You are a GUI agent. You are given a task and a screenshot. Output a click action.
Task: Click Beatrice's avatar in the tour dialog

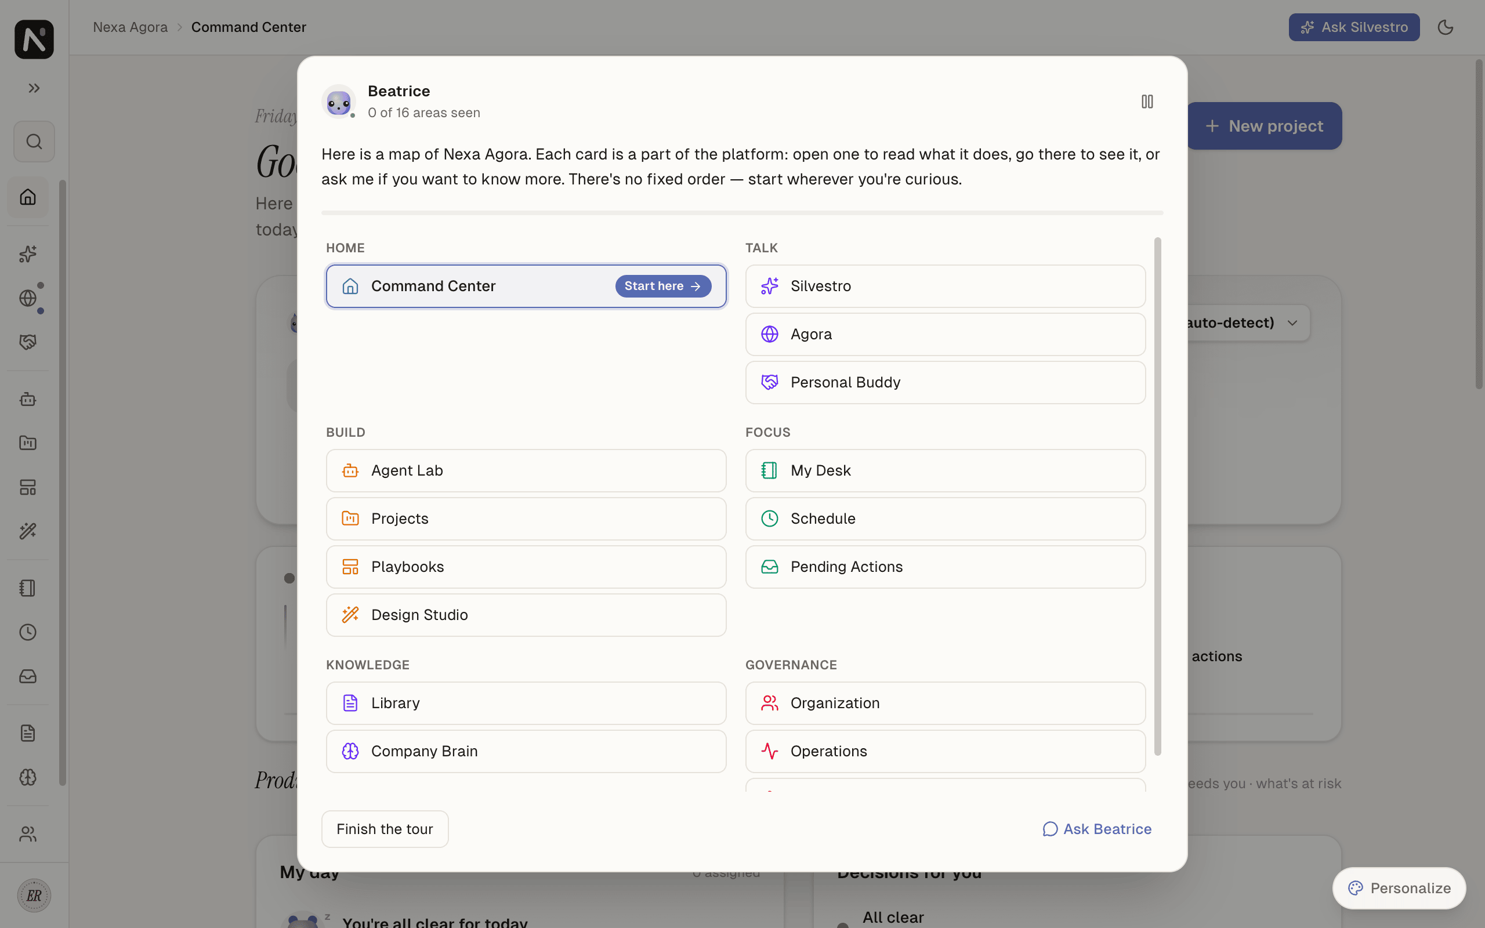pos(339,102)
